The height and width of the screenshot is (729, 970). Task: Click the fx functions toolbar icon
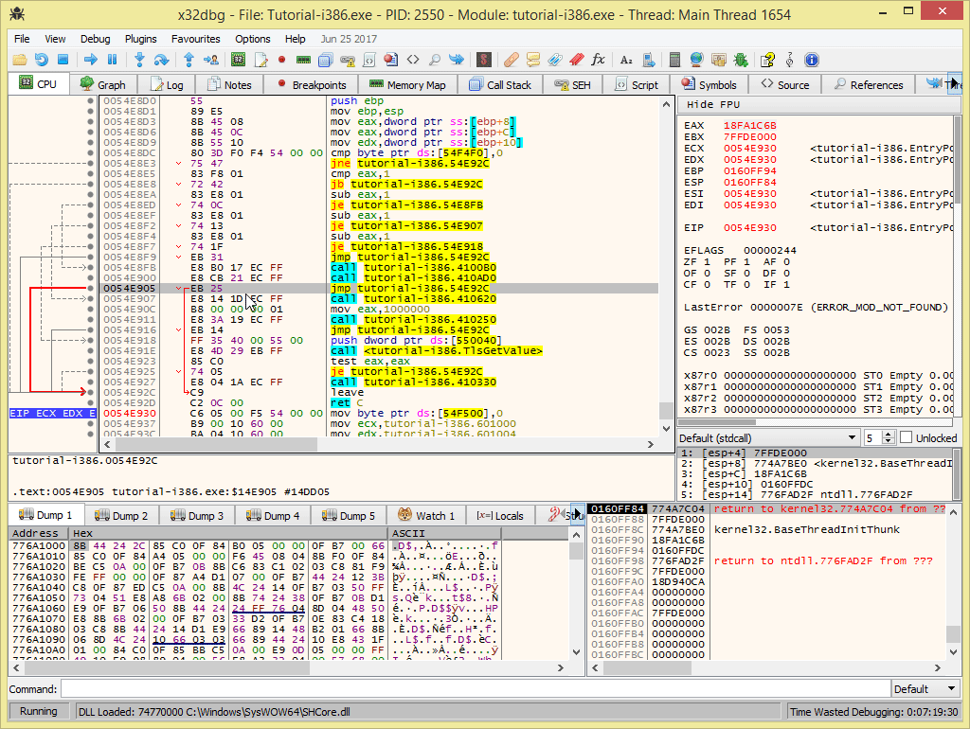(x=598, y=60)
